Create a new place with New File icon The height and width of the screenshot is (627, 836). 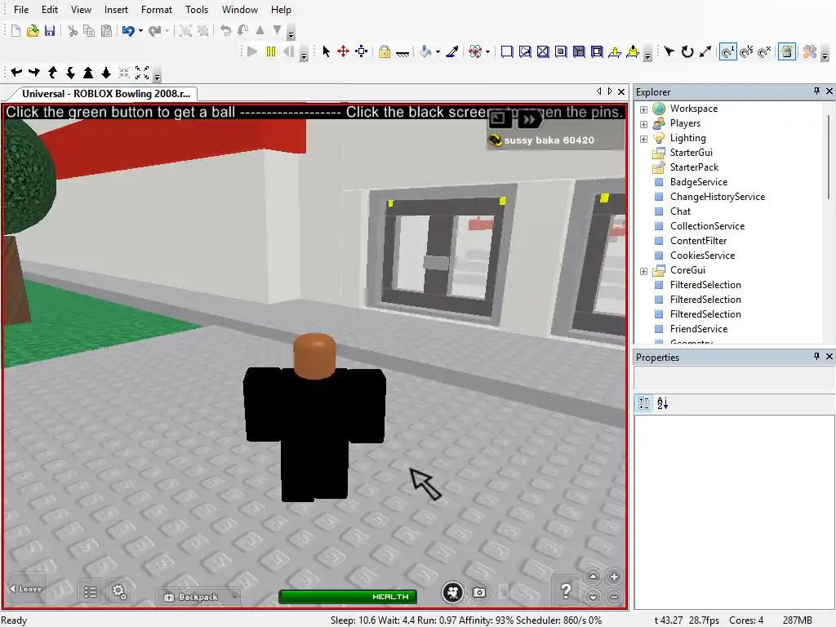pyautogui.click(x=16, y=31)
